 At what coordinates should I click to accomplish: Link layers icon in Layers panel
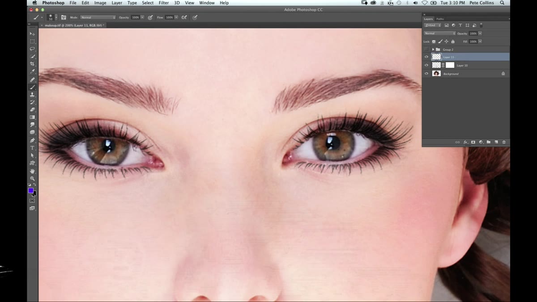[x=457, y=142]
